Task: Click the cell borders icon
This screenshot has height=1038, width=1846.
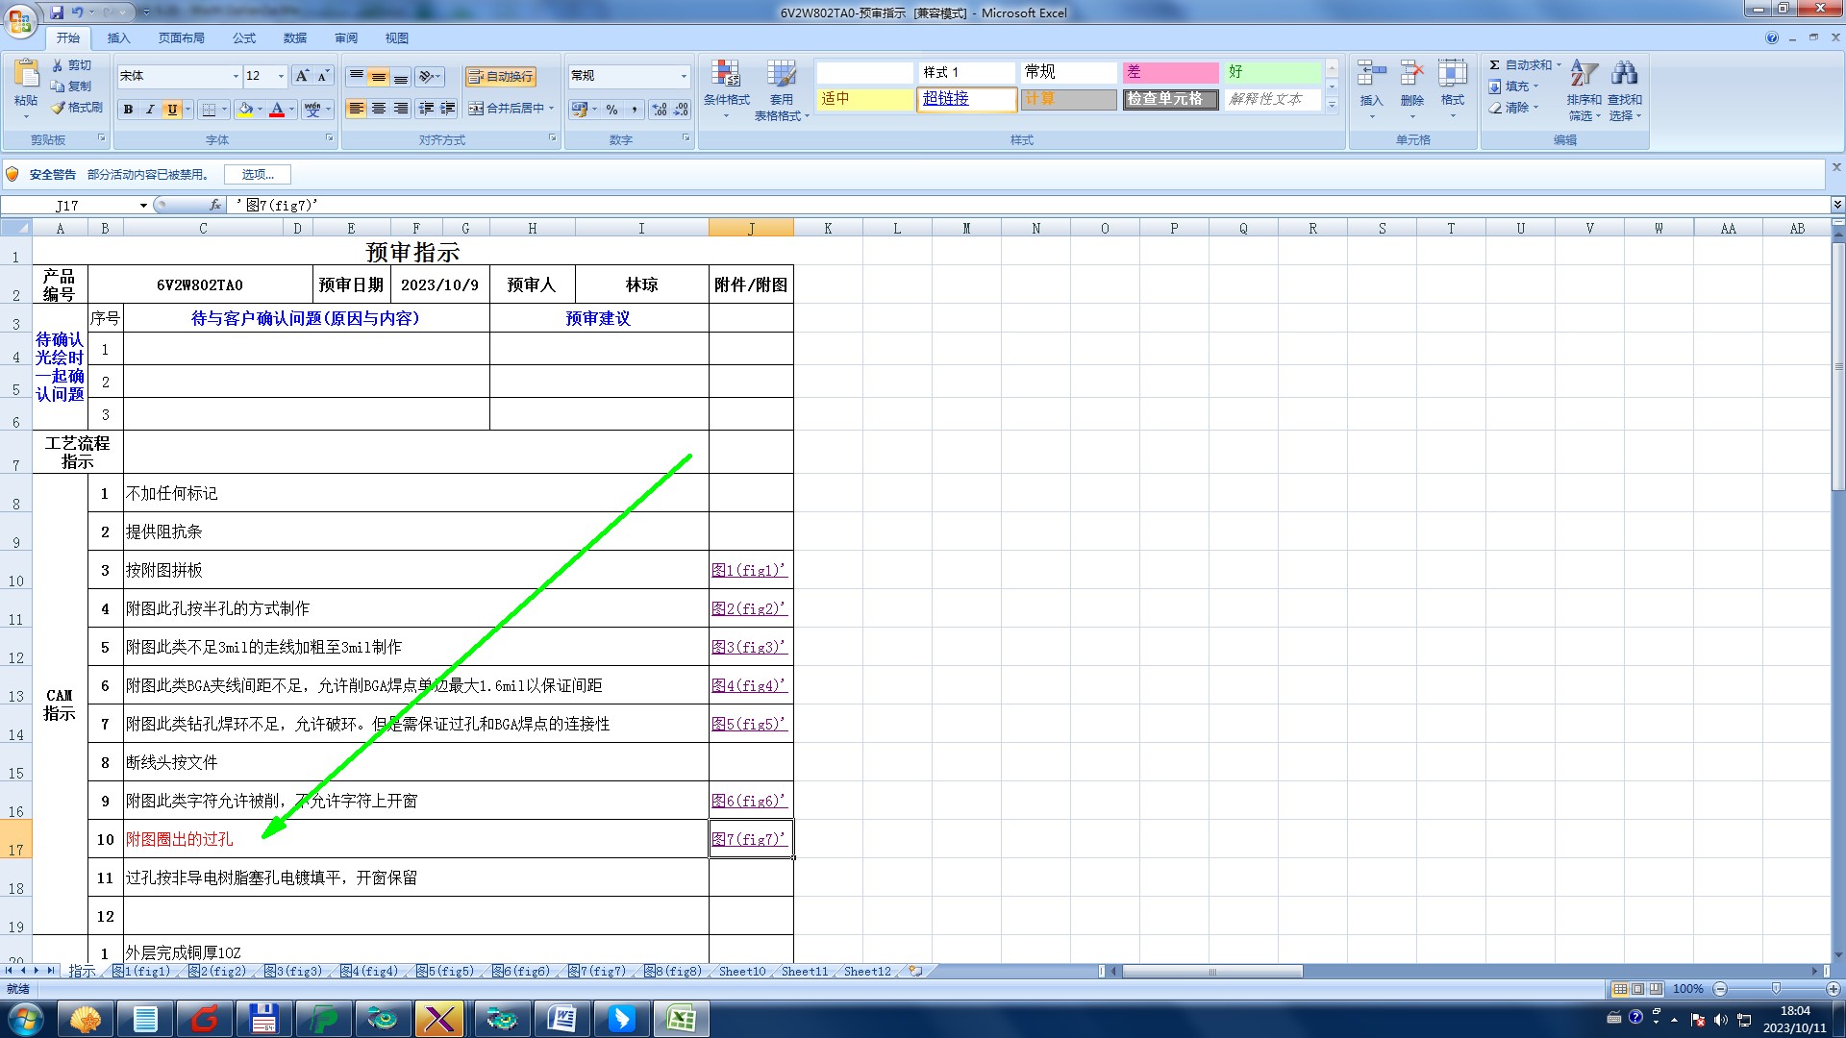Action: (x=209, y=110)
